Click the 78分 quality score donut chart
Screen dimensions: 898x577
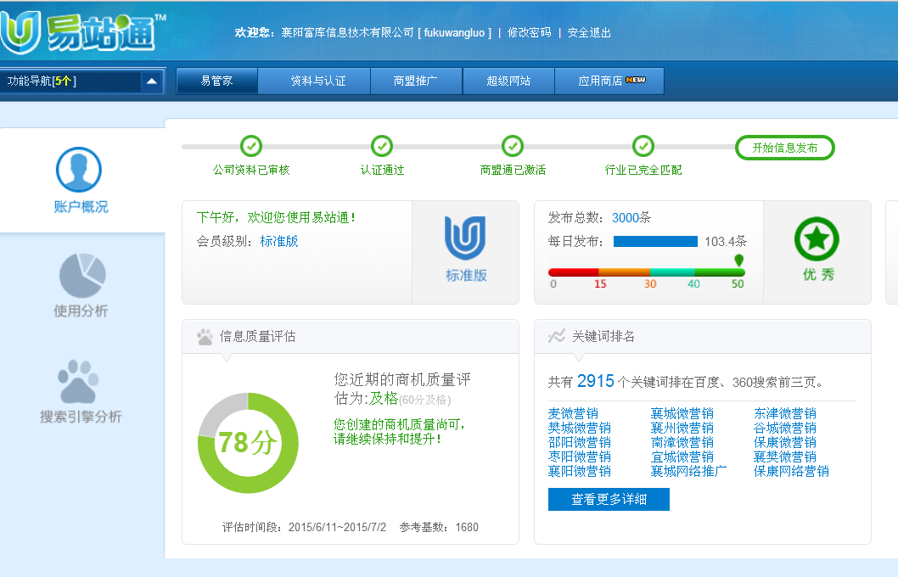pyautogui.click(x=248, y=443)
